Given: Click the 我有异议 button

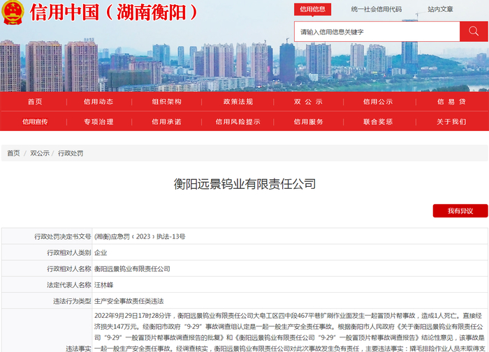Looking at the screenshot, I should pyautogui.click(x=460, y=211).
